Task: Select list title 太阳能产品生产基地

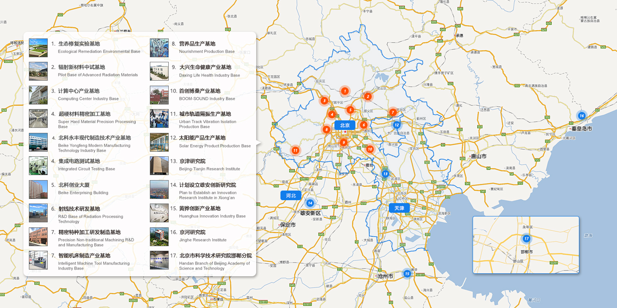Action: (x=202, y=137)
